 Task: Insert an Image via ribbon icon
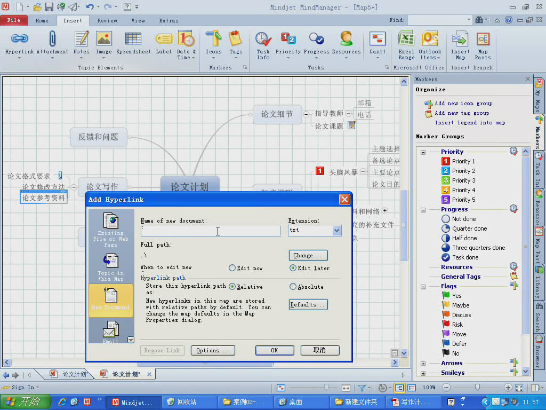coord(104,38)
